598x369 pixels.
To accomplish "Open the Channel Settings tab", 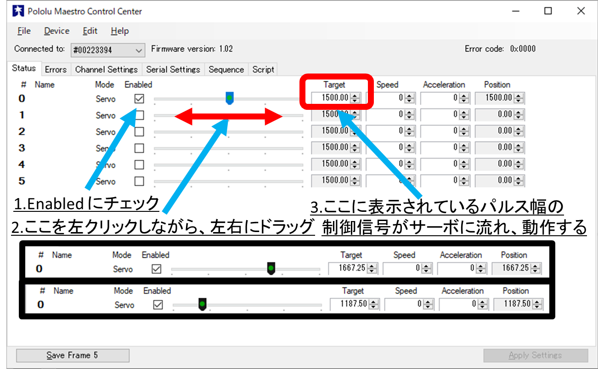I will [x=106, y=69].
